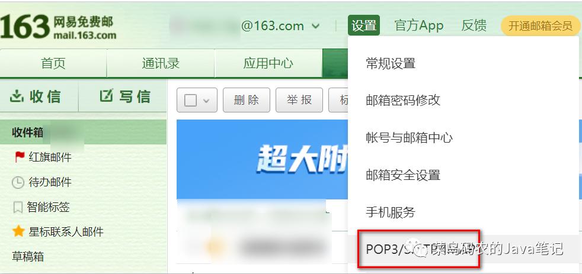The image size is (582, 274).
Task: Click the 写信 compose button
Action: (x=123, y=96)
